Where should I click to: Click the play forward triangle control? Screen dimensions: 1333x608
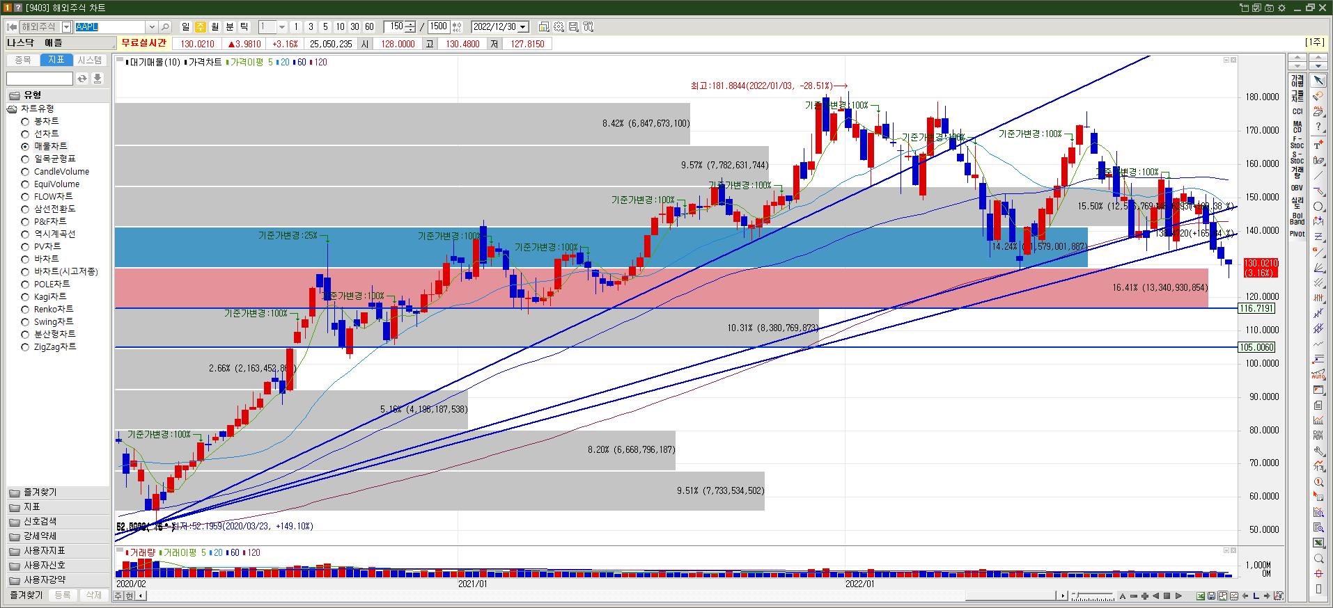click(1178, 596)
